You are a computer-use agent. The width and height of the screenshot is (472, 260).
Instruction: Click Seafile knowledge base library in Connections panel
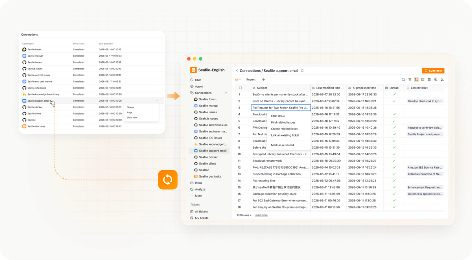tap(43, 94)
